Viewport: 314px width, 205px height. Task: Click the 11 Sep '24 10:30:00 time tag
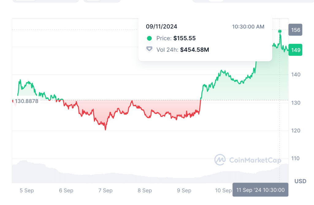coord(260,190)
